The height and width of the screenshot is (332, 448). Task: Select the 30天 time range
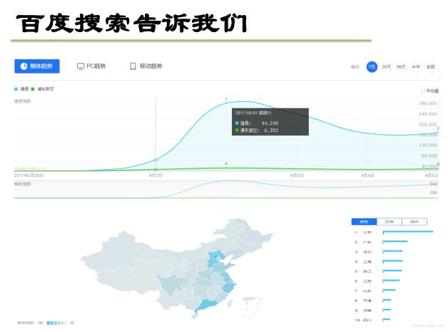pyautogui.click(x=386, y=66)
